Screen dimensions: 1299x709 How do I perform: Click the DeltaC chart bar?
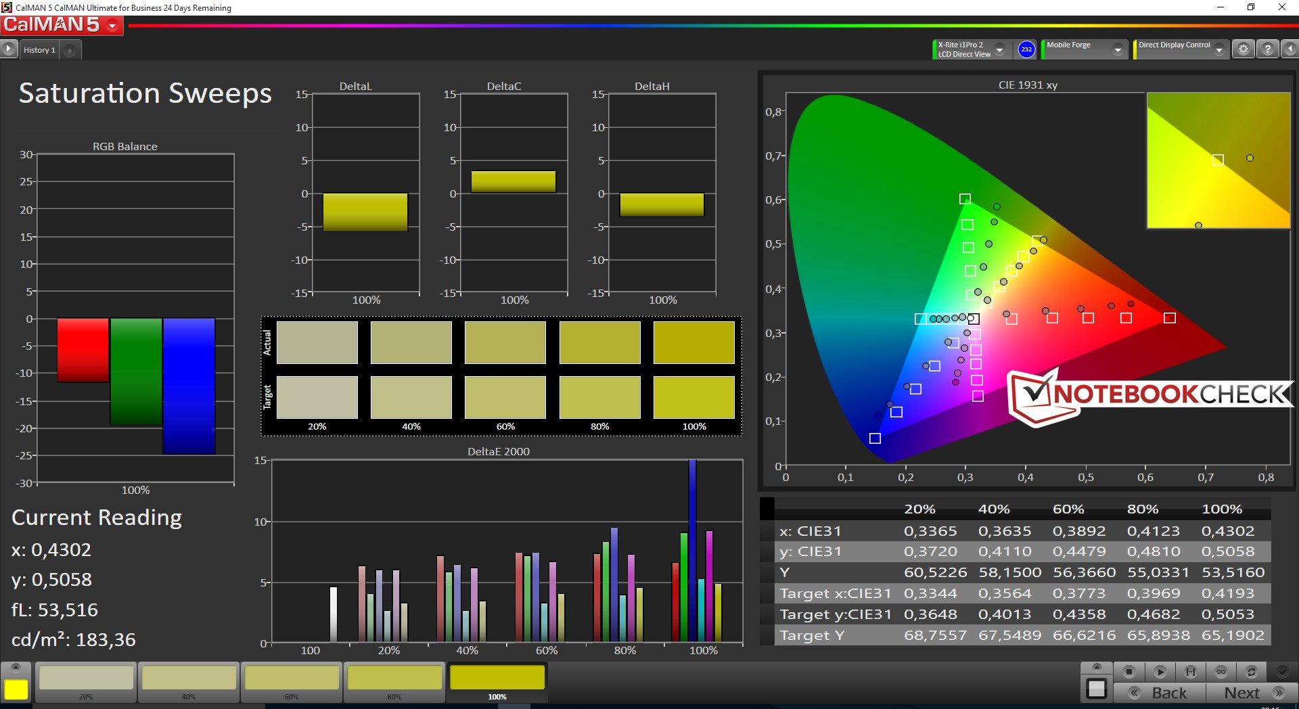point(514,182)
